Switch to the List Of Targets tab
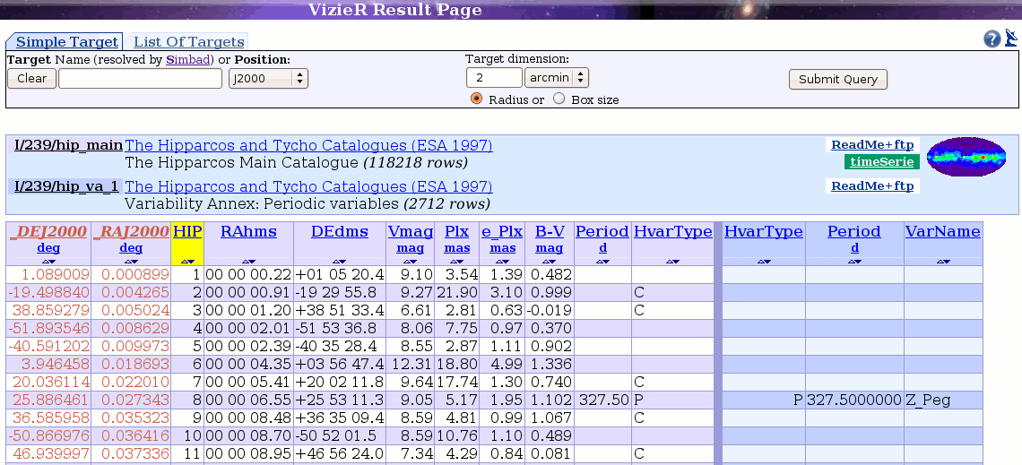Viewport: 1022px width, 465px height. click(189, 42)
